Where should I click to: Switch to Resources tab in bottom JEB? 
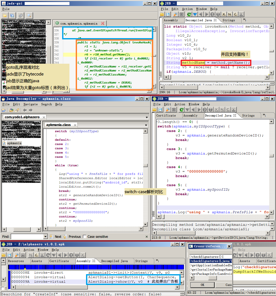pos(16,261)
